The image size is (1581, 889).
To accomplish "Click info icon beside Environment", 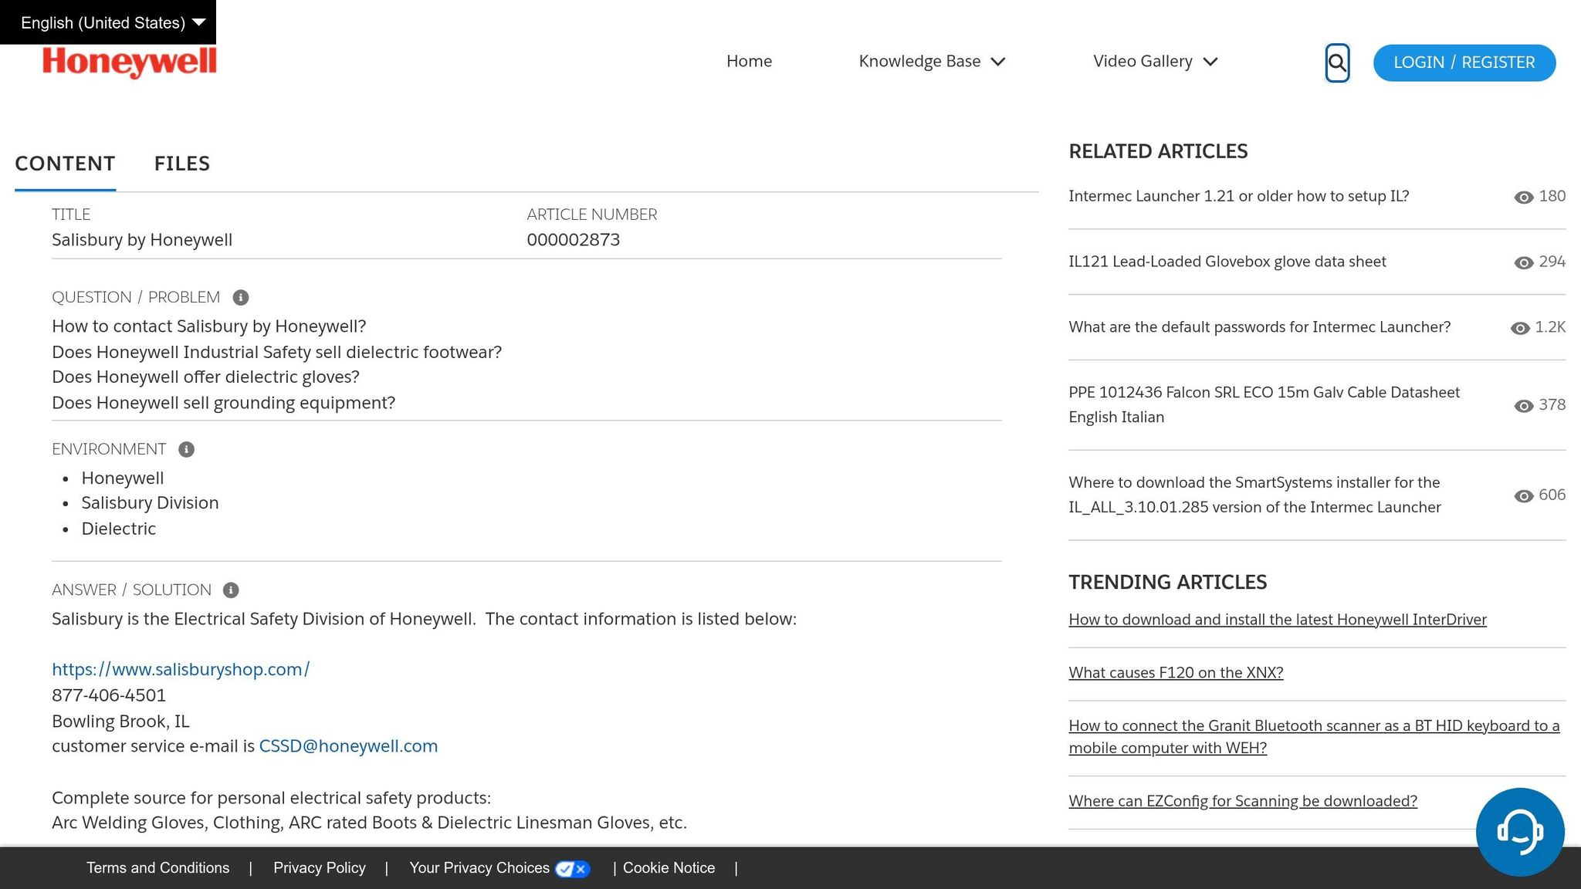I will coord(186,449).
